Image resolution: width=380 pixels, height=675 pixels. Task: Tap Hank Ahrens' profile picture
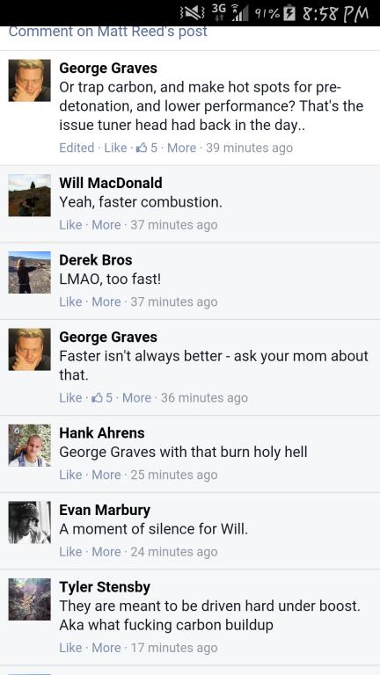point(29,445)
